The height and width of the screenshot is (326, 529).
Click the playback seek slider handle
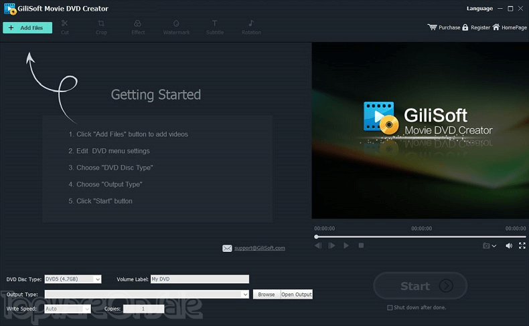pos(316,237)
